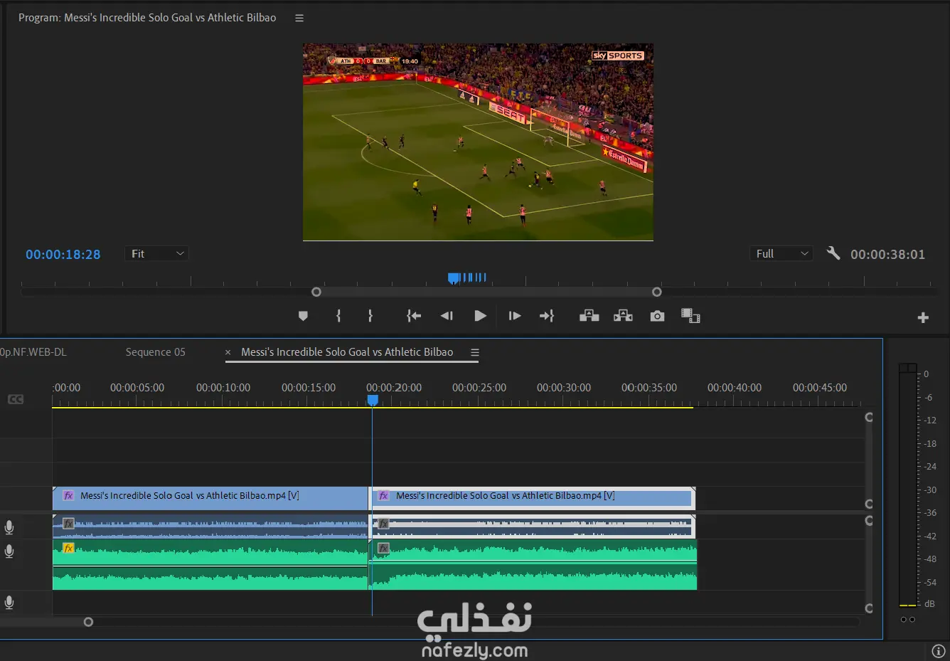Open the Button Editor plus icon
This screenshot has height=661, width=950.
pos(923,317)
